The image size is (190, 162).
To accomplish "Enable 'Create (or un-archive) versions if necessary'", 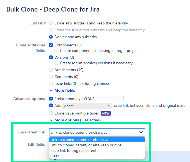I will 56,63.
